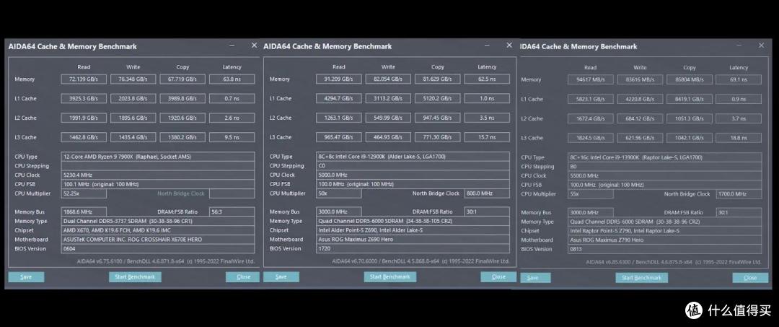This screenshot has width=779, height=327.
Task: Minimize the i9-12900K benchmark window
Action: (x=488, y=45)
